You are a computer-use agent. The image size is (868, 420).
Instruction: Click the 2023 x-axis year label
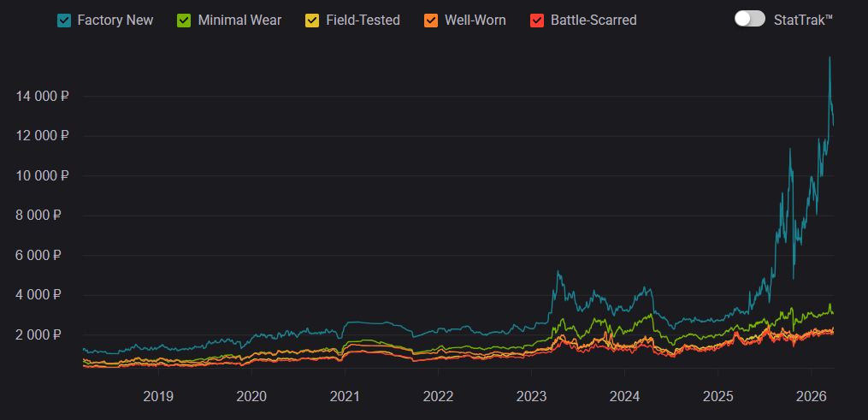click(531, 396)
